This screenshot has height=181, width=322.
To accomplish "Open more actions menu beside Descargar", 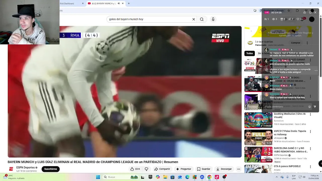I will click(238, 169).
